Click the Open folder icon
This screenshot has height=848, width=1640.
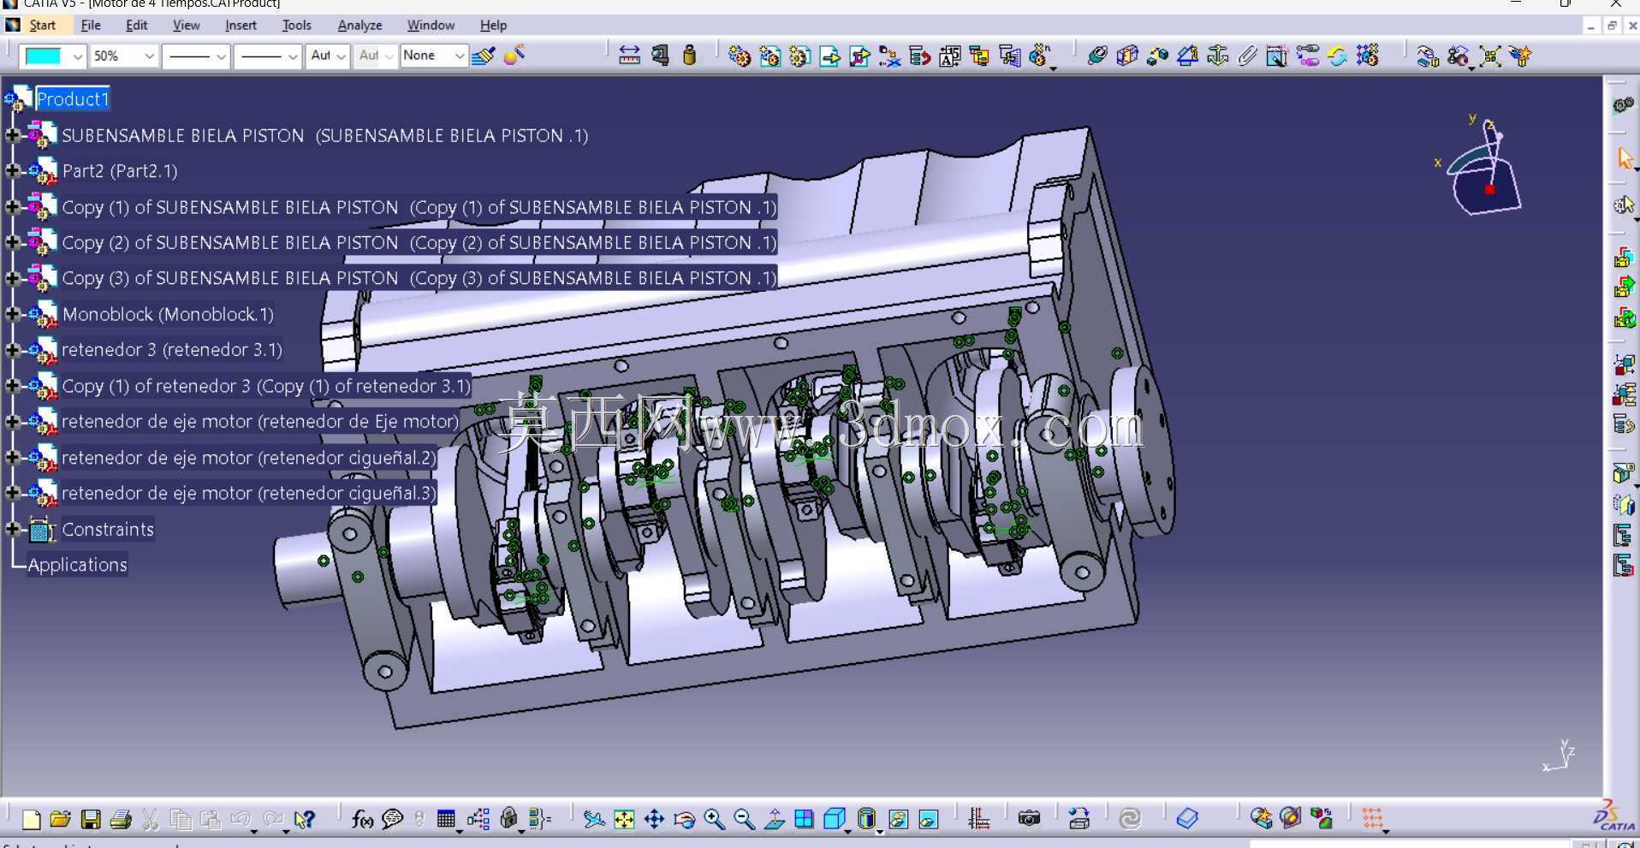pos(60,820)
